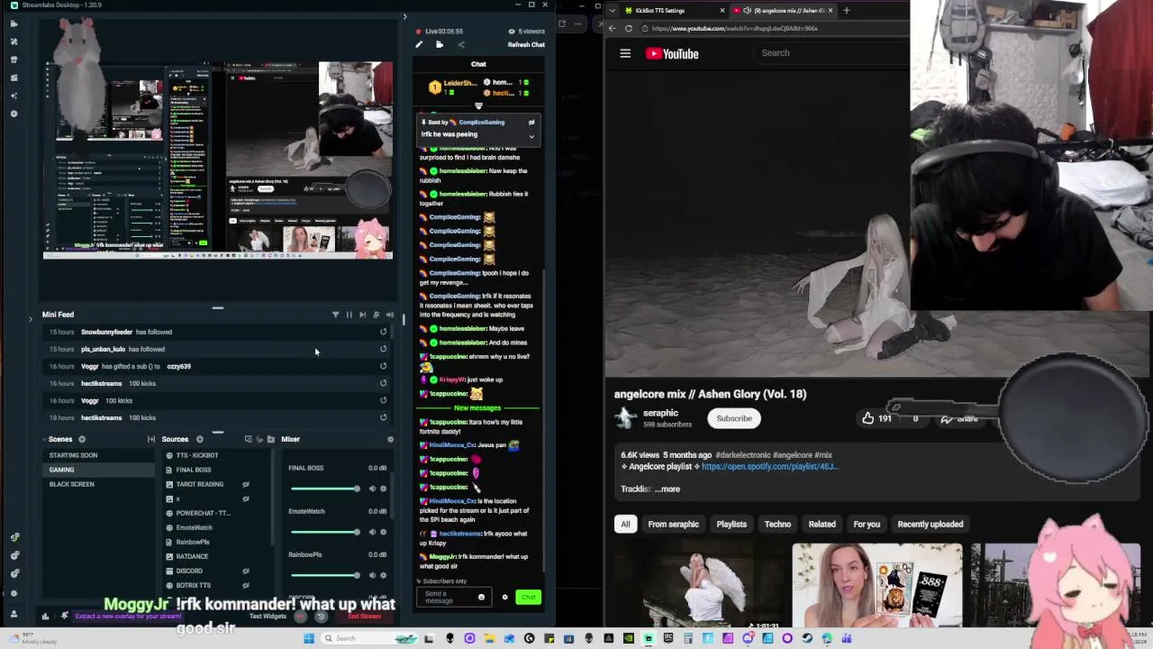Replay the pls_unban_kulo follow alert
The width and height of the screenshot is (1153, 649).
coord(383,349)
